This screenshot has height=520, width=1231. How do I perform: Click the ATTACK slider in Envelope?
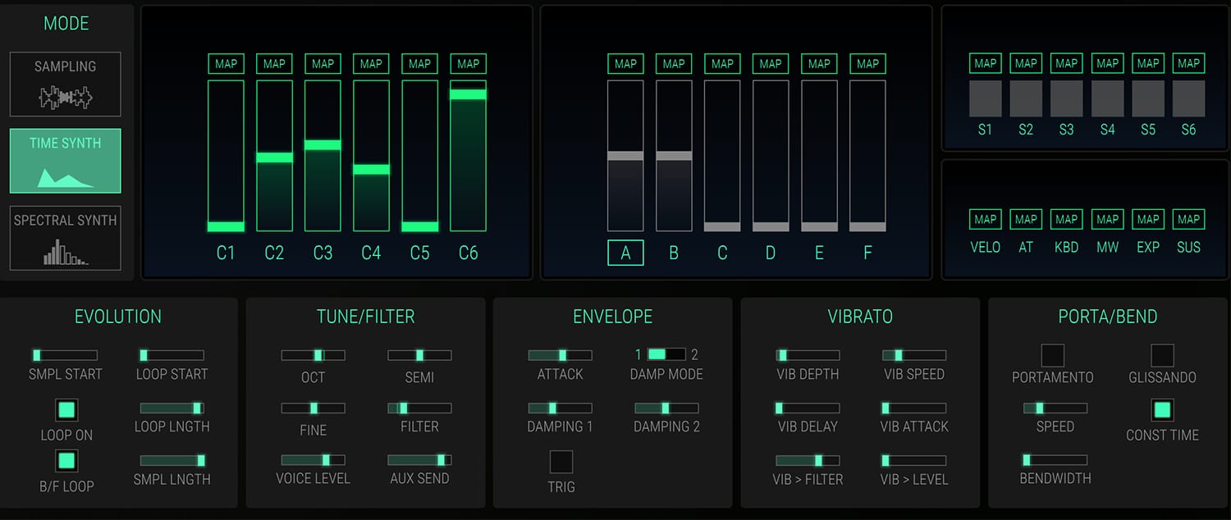point(560,355)
